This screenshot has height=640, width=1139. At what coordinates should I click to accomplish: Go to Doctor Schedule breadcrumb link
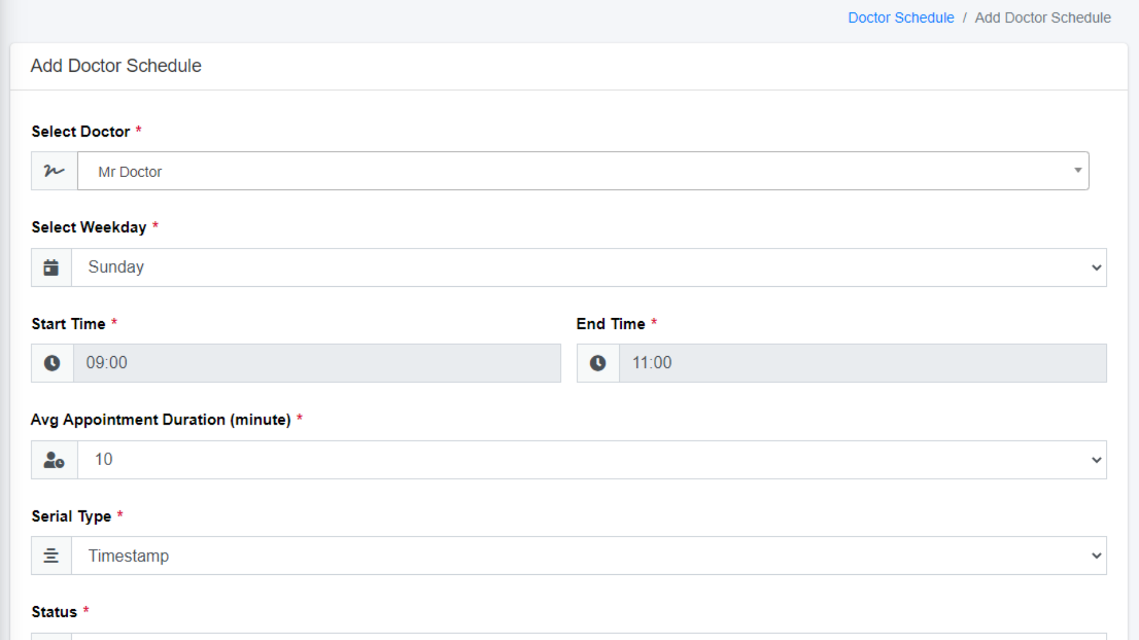901,18
